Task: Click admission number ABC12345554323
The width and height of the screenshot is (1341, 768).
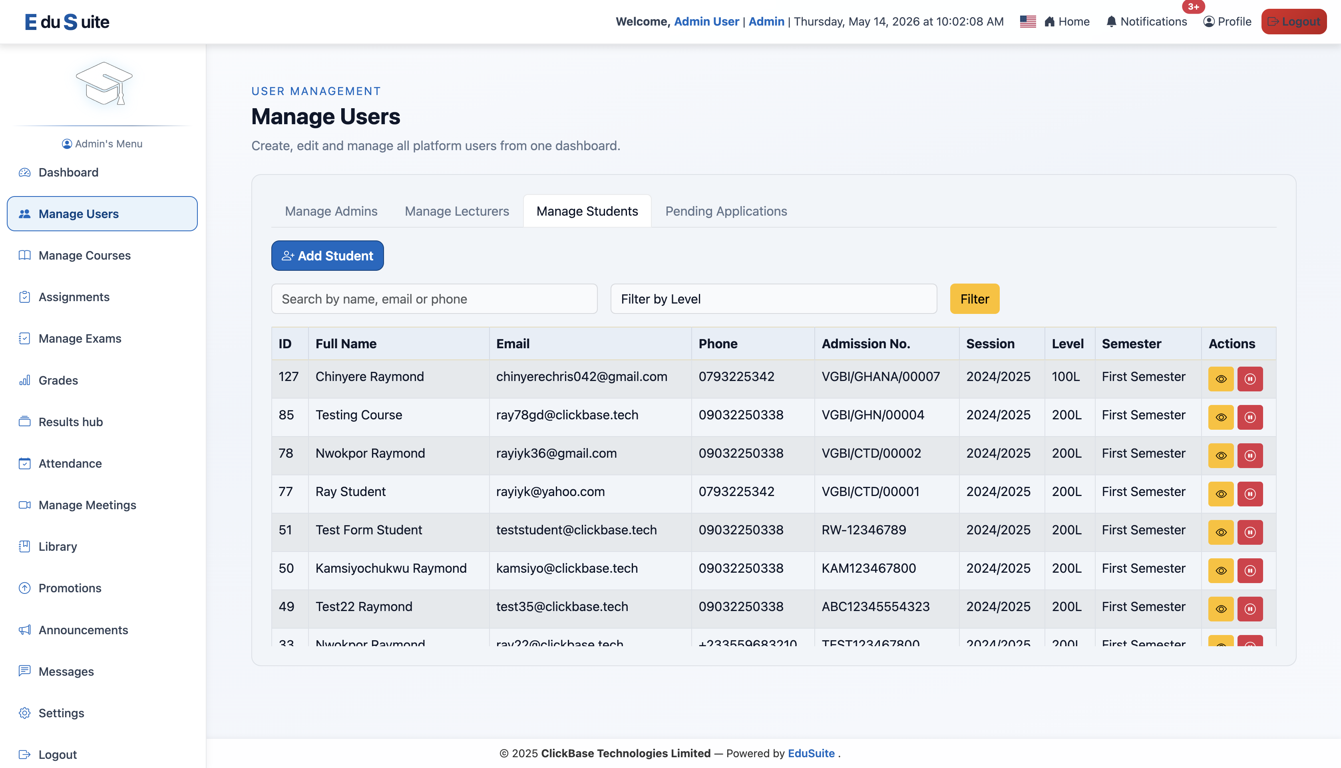Action: click(875, 607)
